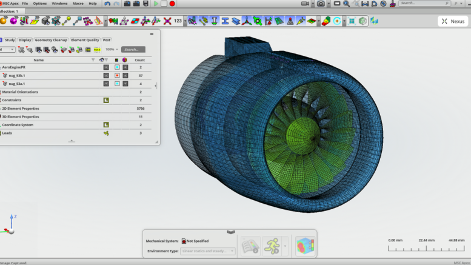Click the green Run macro play icon
Viewport: 471px width, 265px height.
(156, 4)
